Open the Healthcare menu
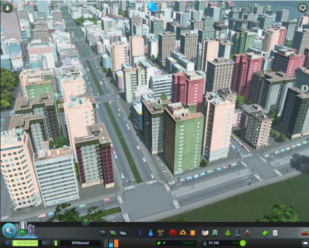 coord(173,233)
